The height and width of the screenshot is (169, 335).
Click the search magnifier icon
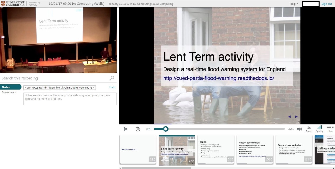pos(112,78)
